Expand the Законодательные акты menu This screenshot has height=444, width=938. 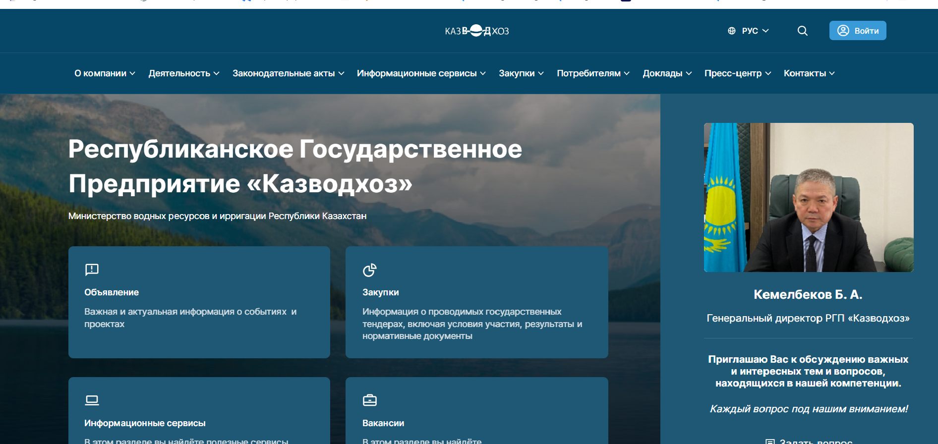pos(288,73)
